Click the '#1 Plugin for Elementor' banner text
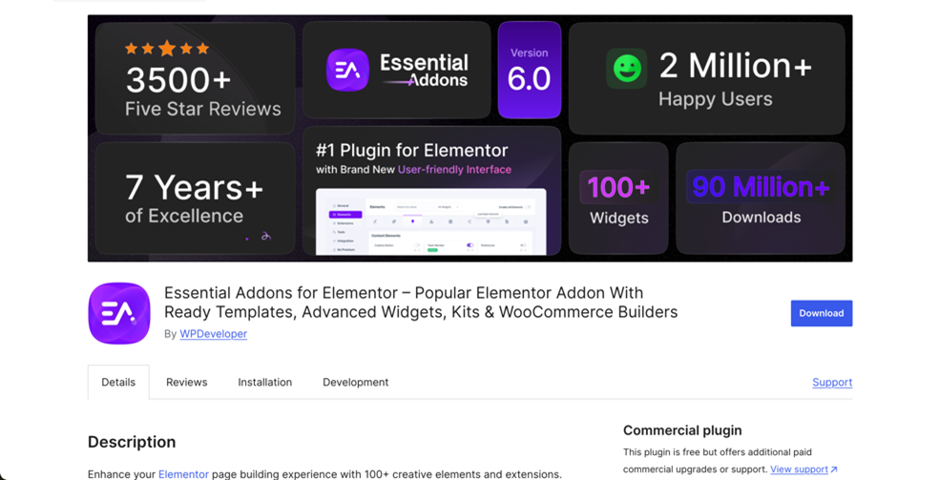The image size is (939, 480). pyautogui.click(x=412, y=150)
